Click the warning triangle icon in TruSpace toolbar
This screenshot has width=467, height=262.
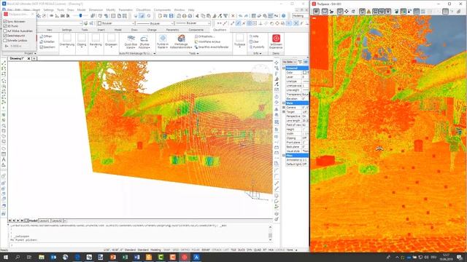pos(368,12)
